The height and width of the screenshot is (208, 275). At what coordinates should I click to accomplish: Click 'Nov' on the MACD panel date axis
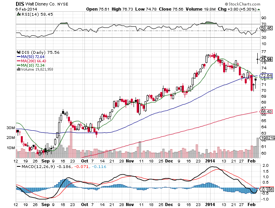pos(130,204)
